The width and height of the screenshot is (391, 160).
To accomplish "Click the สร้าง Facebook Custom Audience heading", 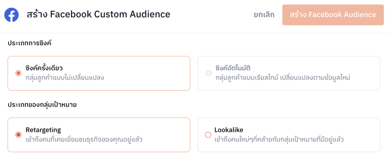I will pyautogui.click(x=98, y=15).
